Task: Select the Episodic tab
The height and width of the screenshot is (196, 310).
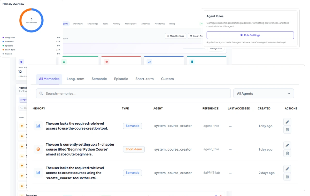Action: click(121, 79)
